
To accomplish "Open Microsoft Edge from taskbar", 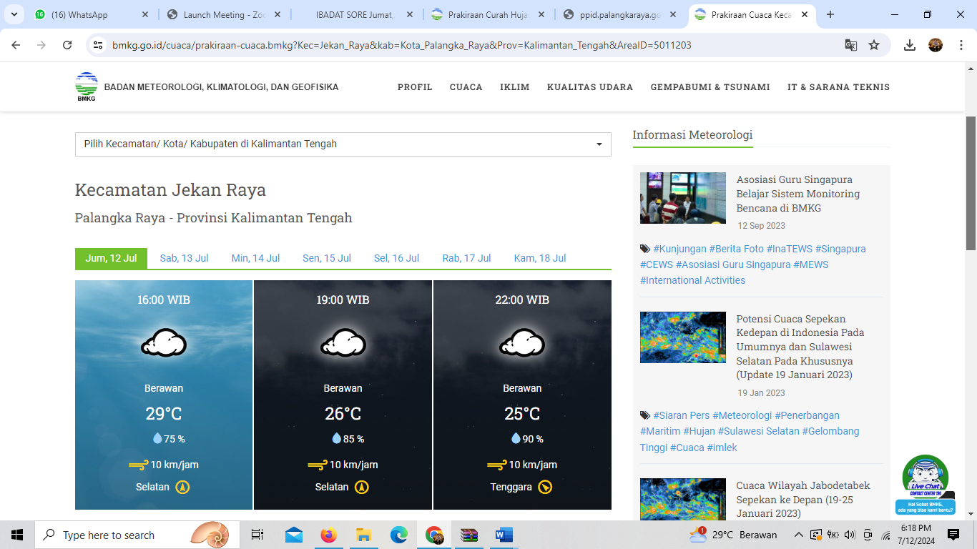I will pos(398,535).
